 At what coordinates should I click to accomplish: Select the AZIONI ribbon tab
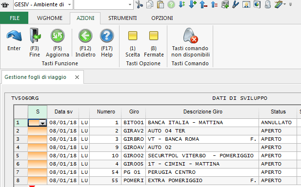point(85,18)
